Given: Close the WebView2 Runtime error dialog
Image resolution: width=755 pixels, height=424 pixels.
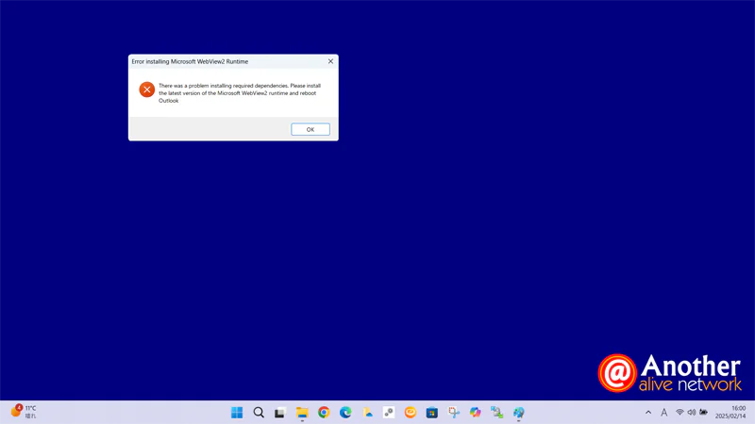Looking at the screenshot, I should [x=330, y=61].
